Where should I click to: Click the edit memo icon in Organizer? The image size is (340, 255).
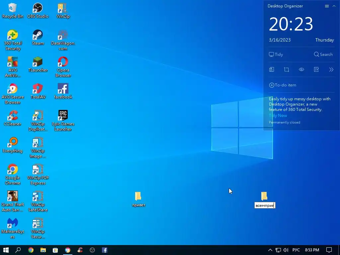tap(316, 69)
